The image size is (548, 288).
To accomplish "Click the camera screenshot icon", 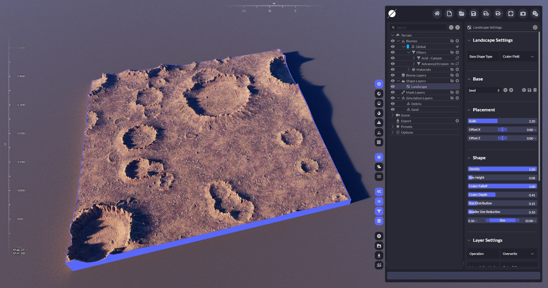I will 523,13.
